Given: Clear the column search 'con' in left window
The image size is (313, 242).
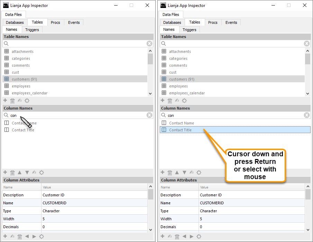Looking at the screenshot, I should point(149,115).
